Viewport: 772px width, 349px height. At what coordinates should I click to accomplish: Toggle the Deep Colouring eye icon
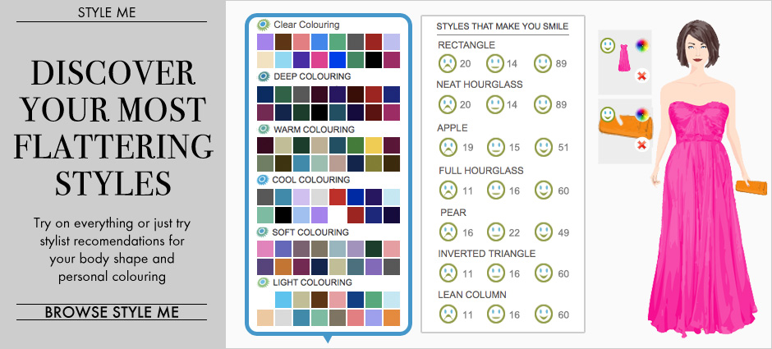264,76
